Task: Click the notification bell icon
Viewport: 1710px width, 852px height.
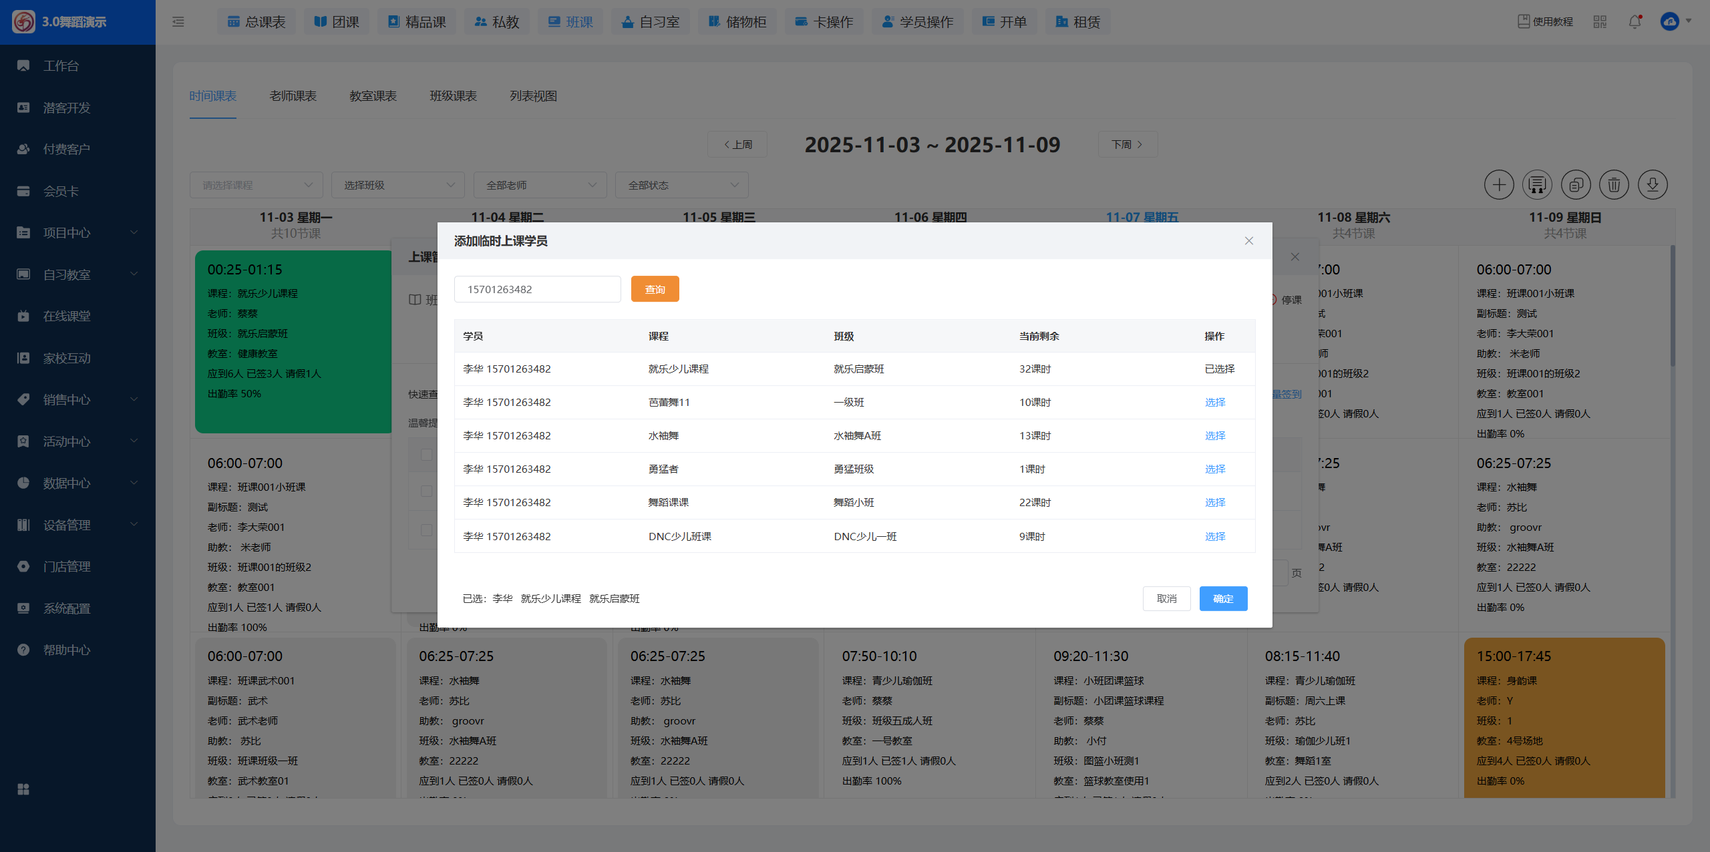Action: coord(1635,22)
